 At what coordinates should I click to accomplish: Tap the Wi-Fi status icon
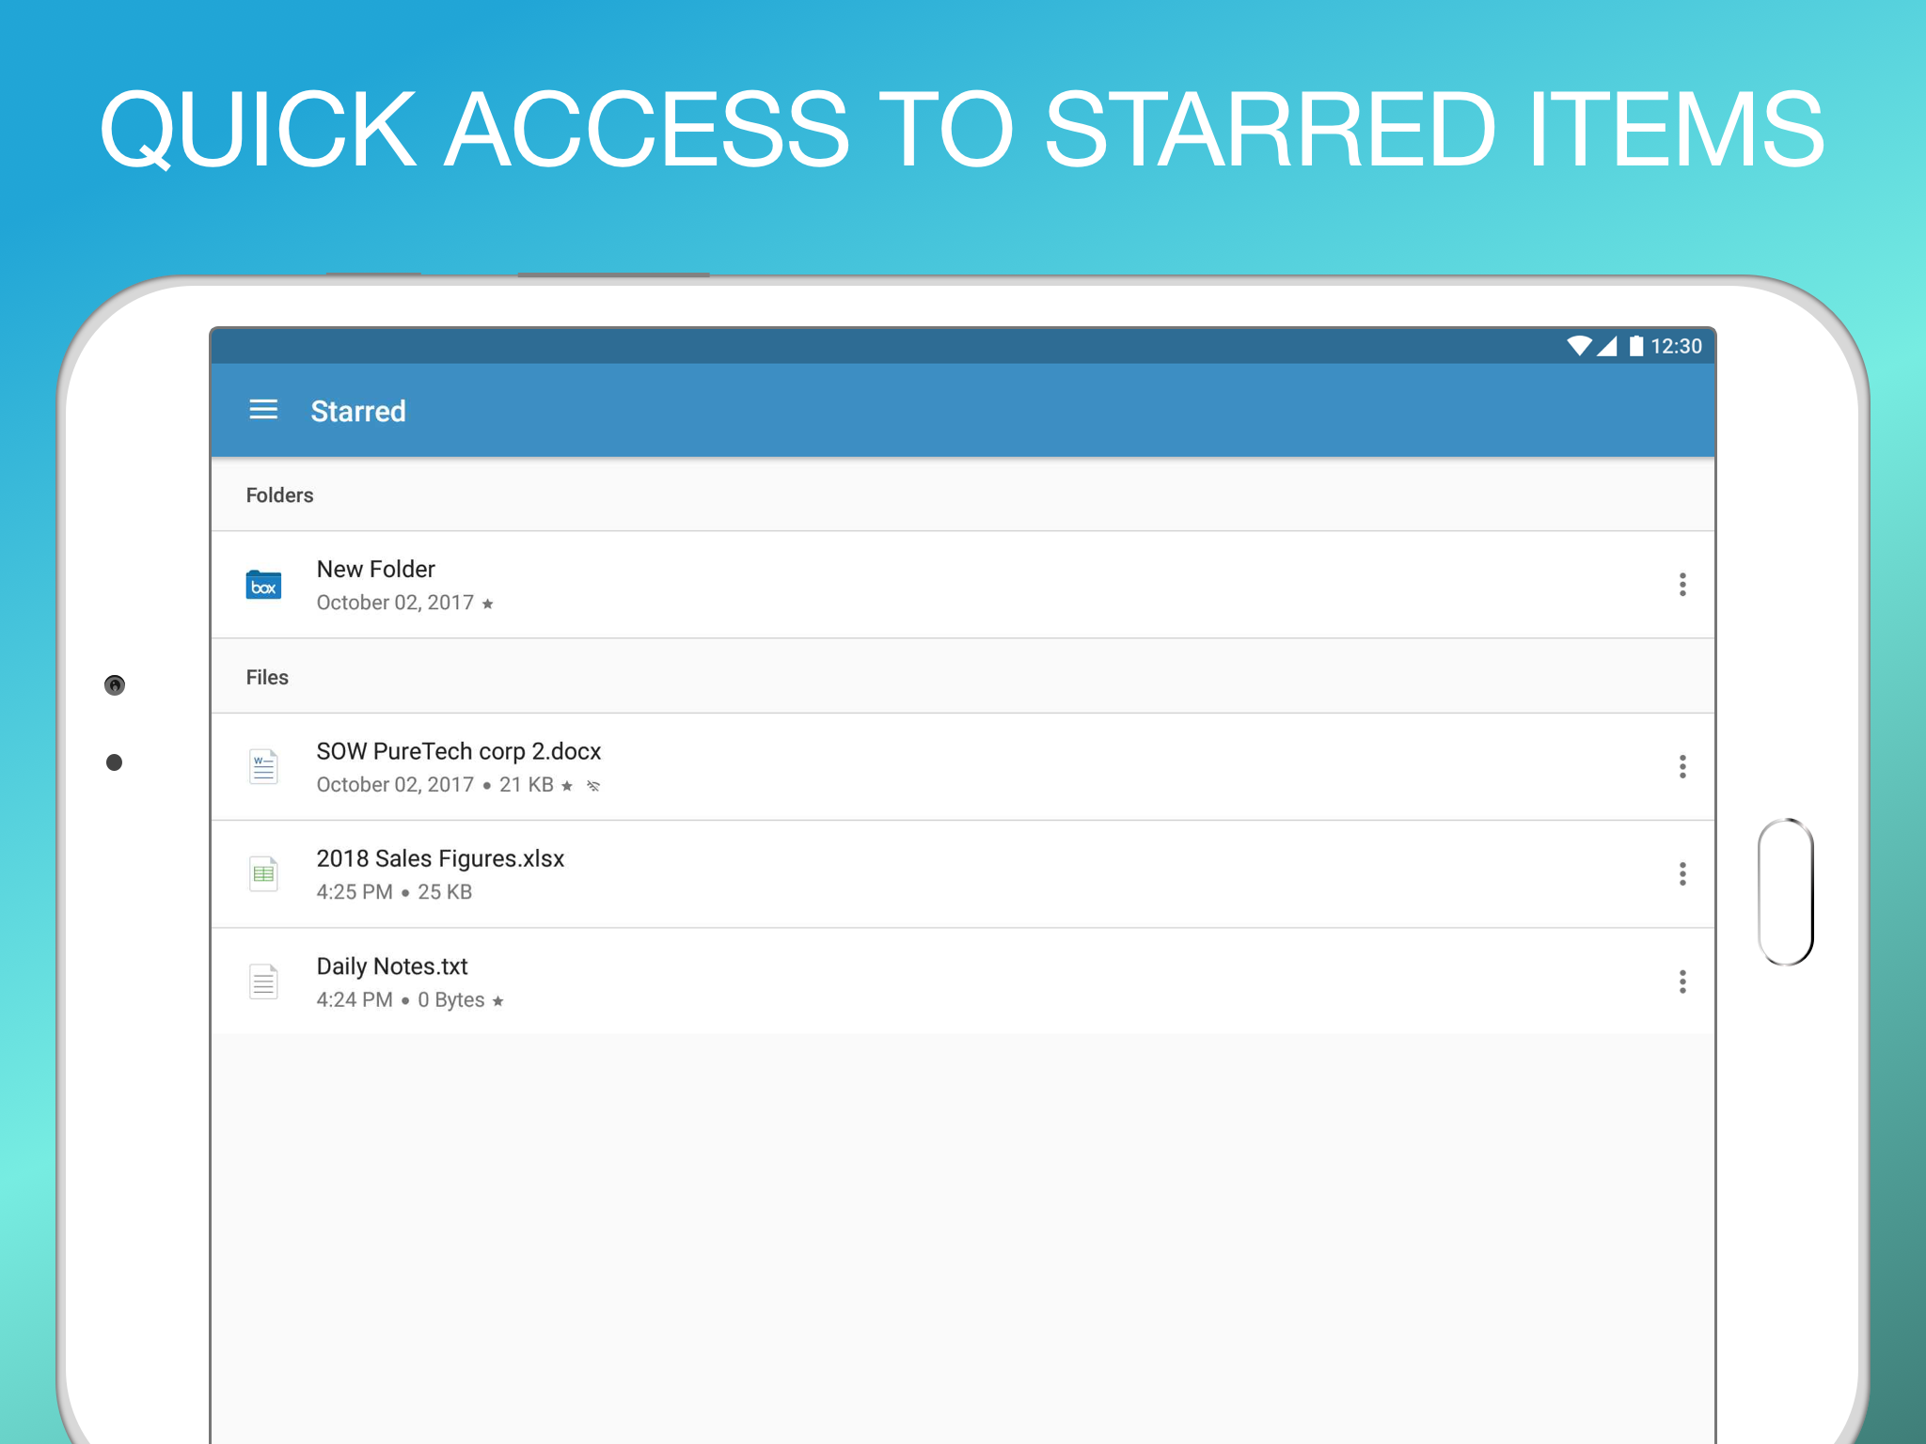coord(1580,346)
